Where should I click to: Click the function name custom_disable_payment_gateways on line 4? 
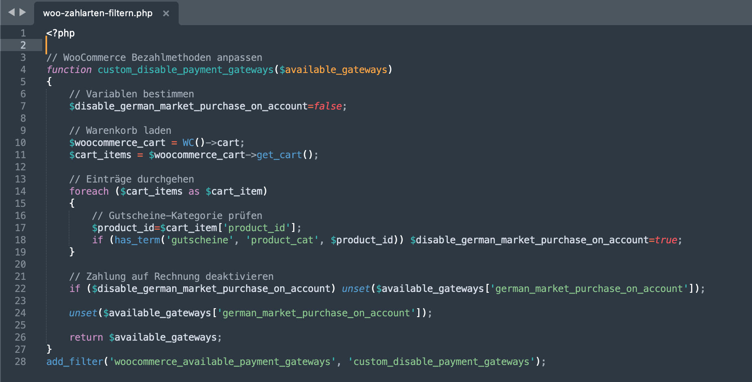pos(186,70)
